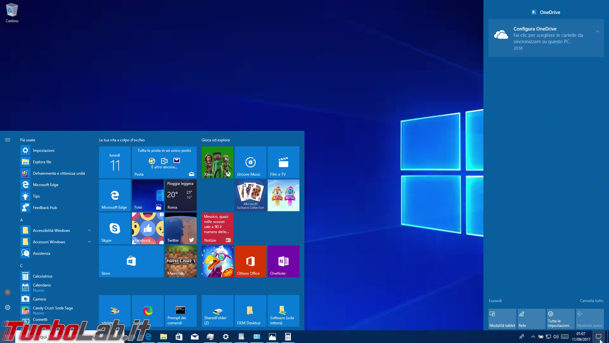Image resolution: width=609 pixels, height=343 pixels.
Task: Open Calculator icon on the taskbar
Action: (x=288, y=337)
